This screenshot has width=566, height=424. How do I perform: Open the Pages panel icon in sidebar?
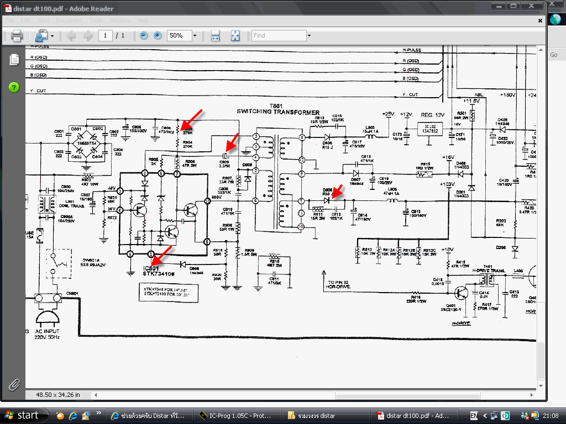tap(14, 60)
